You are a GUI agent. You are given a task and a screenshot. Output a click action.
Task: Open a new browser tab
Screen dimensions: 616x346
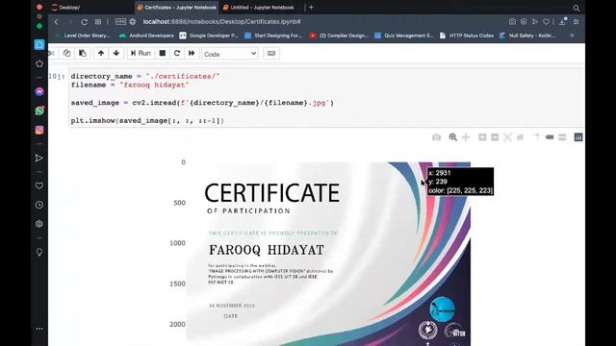pyautogui.click(x=311, y=7)
